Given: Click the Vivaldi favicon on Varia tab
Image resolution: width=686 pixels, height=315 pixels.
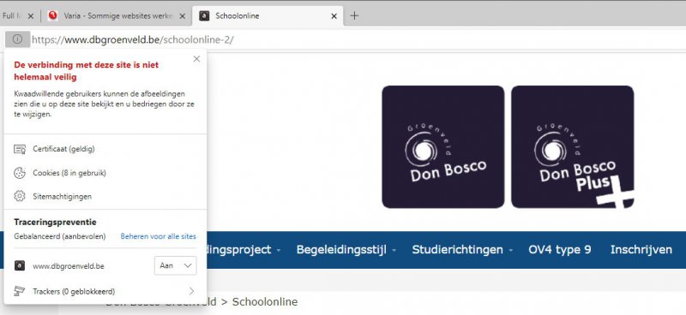Looking at the screenshot, I should pos(53,15).
